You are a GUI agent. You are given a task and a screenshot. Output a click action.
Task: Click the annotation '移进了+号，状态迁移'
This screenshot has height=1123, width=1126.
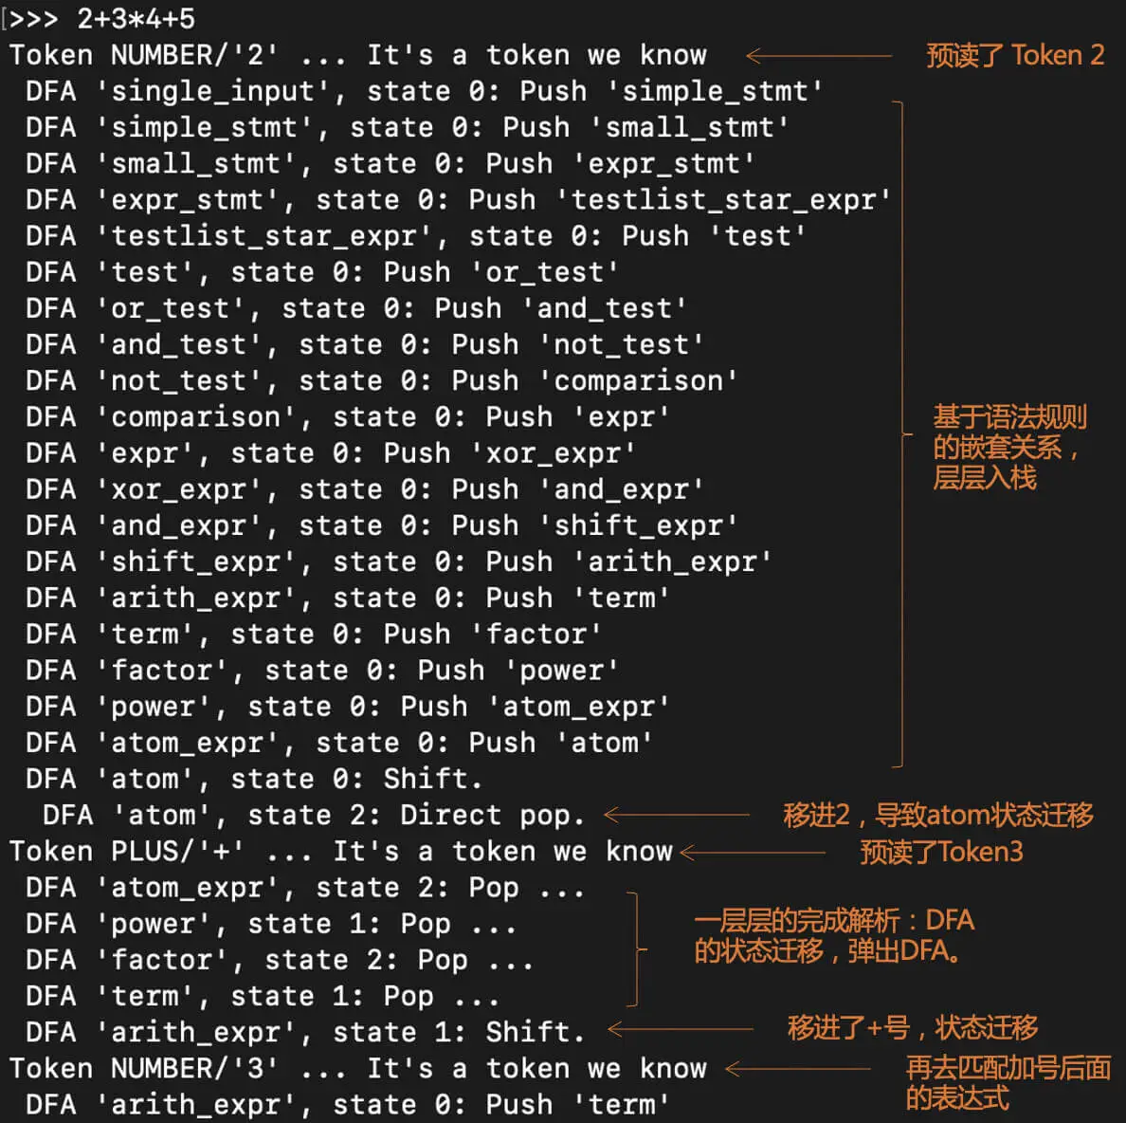tap(912, 1028)
